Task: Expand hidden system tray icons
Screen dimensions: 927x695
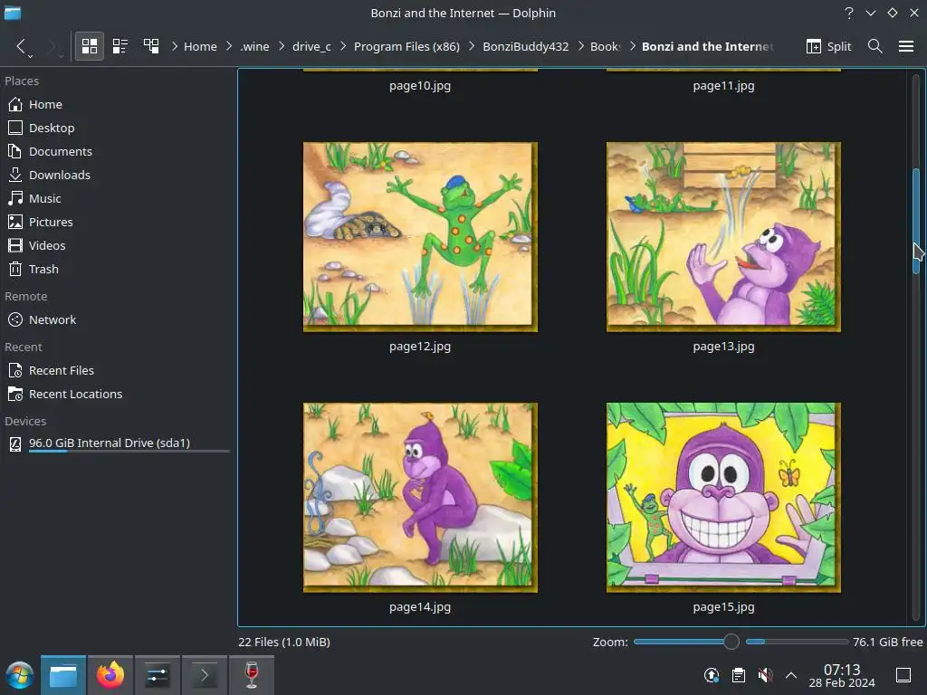Action: click(x=791, y=675)
